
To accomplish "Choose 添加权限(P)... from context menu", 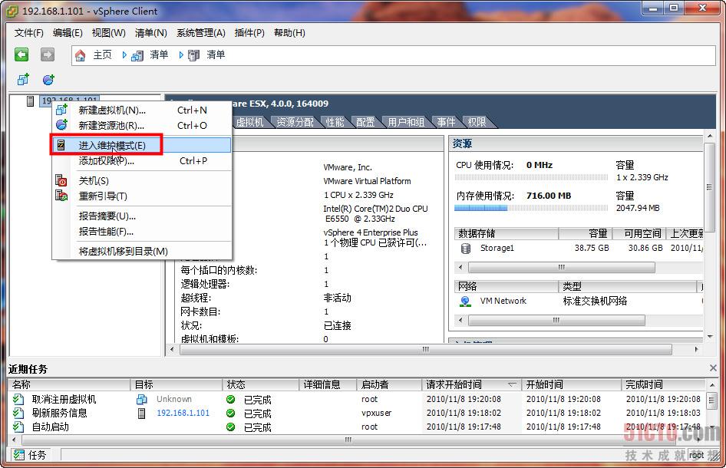I will [142, 160].
